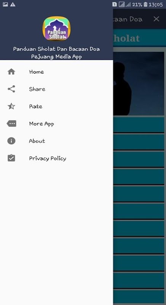The height and width of the screenshot is (305, 166).
Task: Close the screen with the X button
Action: (x=156, y=19)
